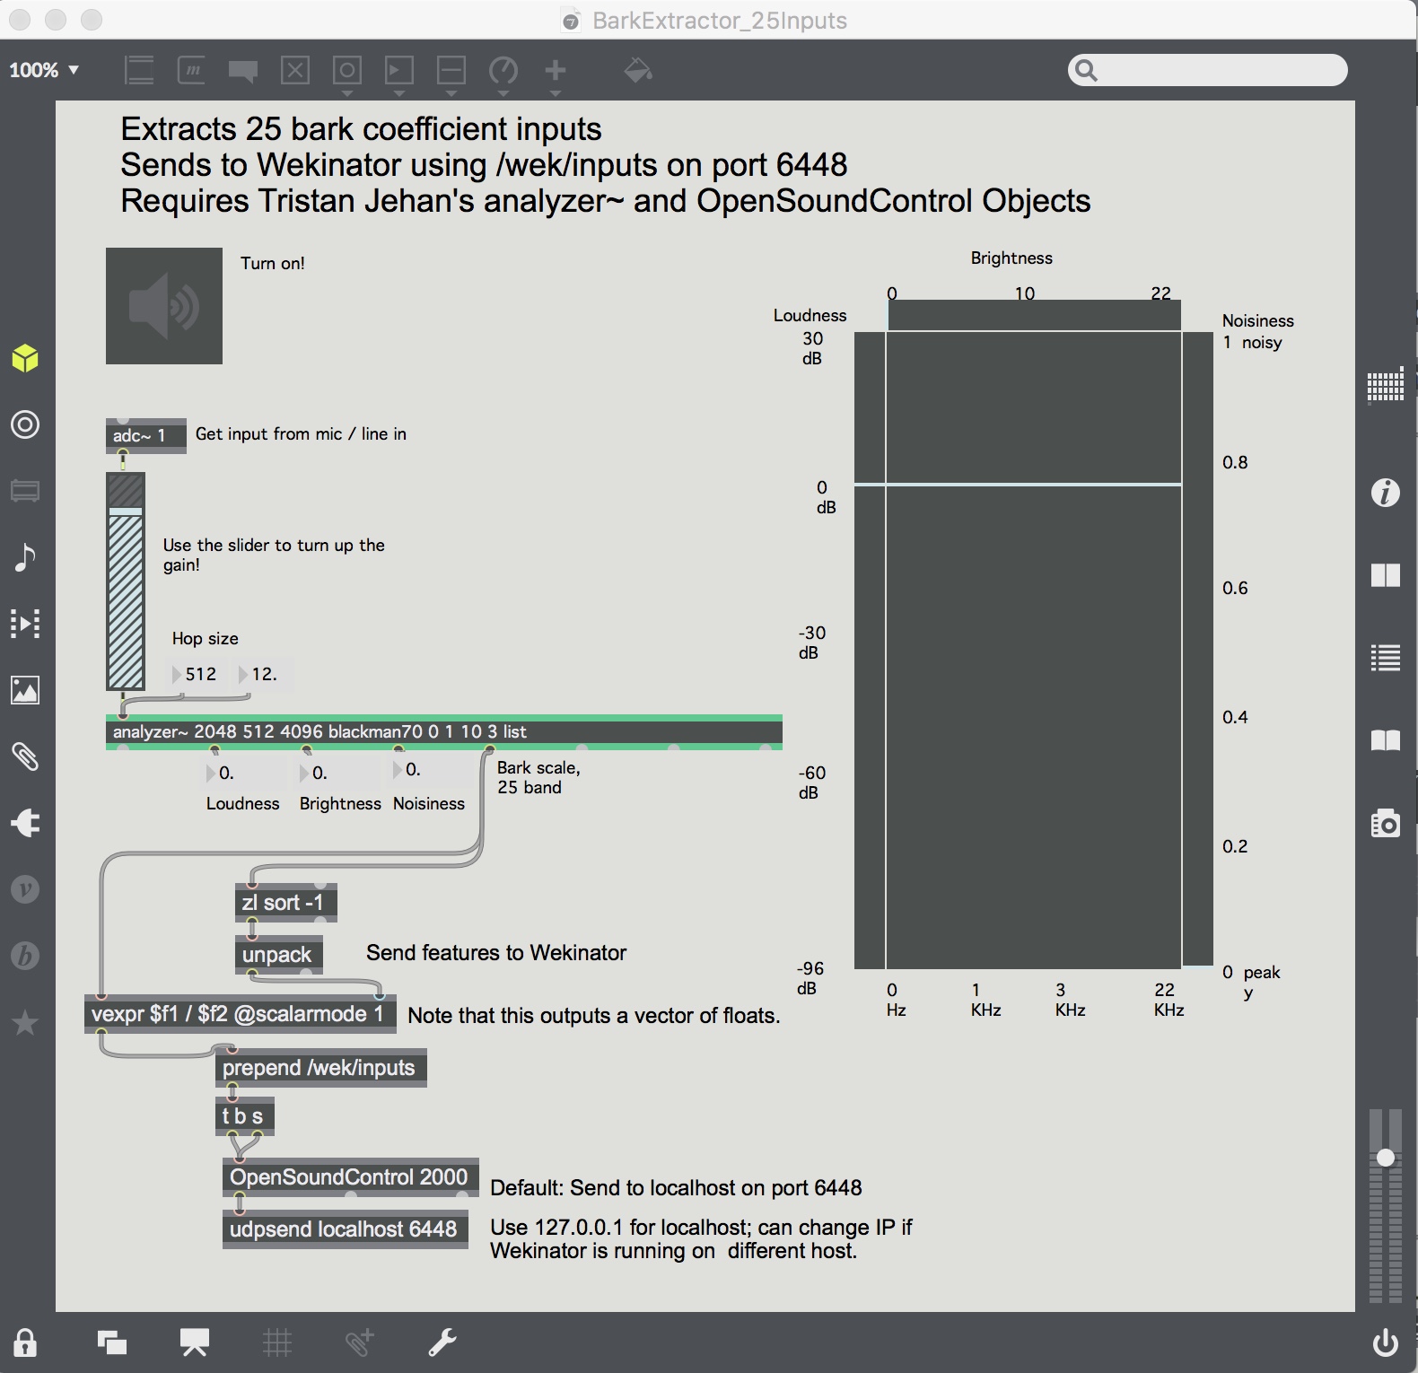Select the adc~ 1 object
Image resolution: width=1418 pixels, height=1373 pixels.
tap(146, 436)
